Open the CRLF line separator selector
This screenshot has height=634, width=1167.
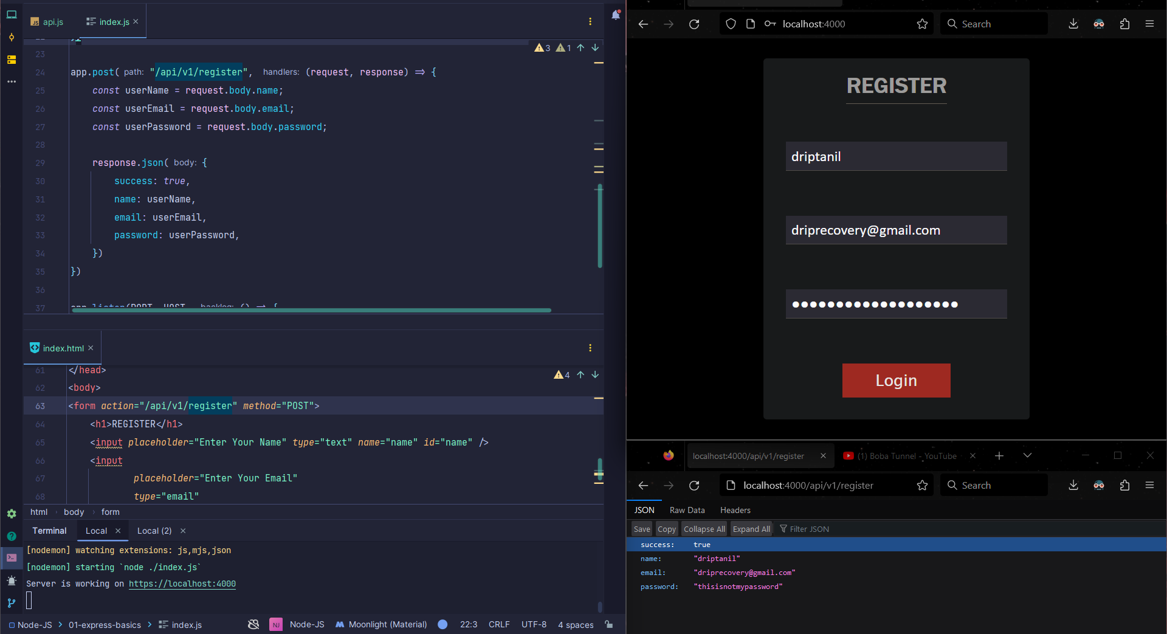[x=499, y=624]
